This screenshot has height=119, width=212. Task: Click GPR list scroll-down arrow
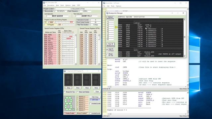(x=99, y=64)
